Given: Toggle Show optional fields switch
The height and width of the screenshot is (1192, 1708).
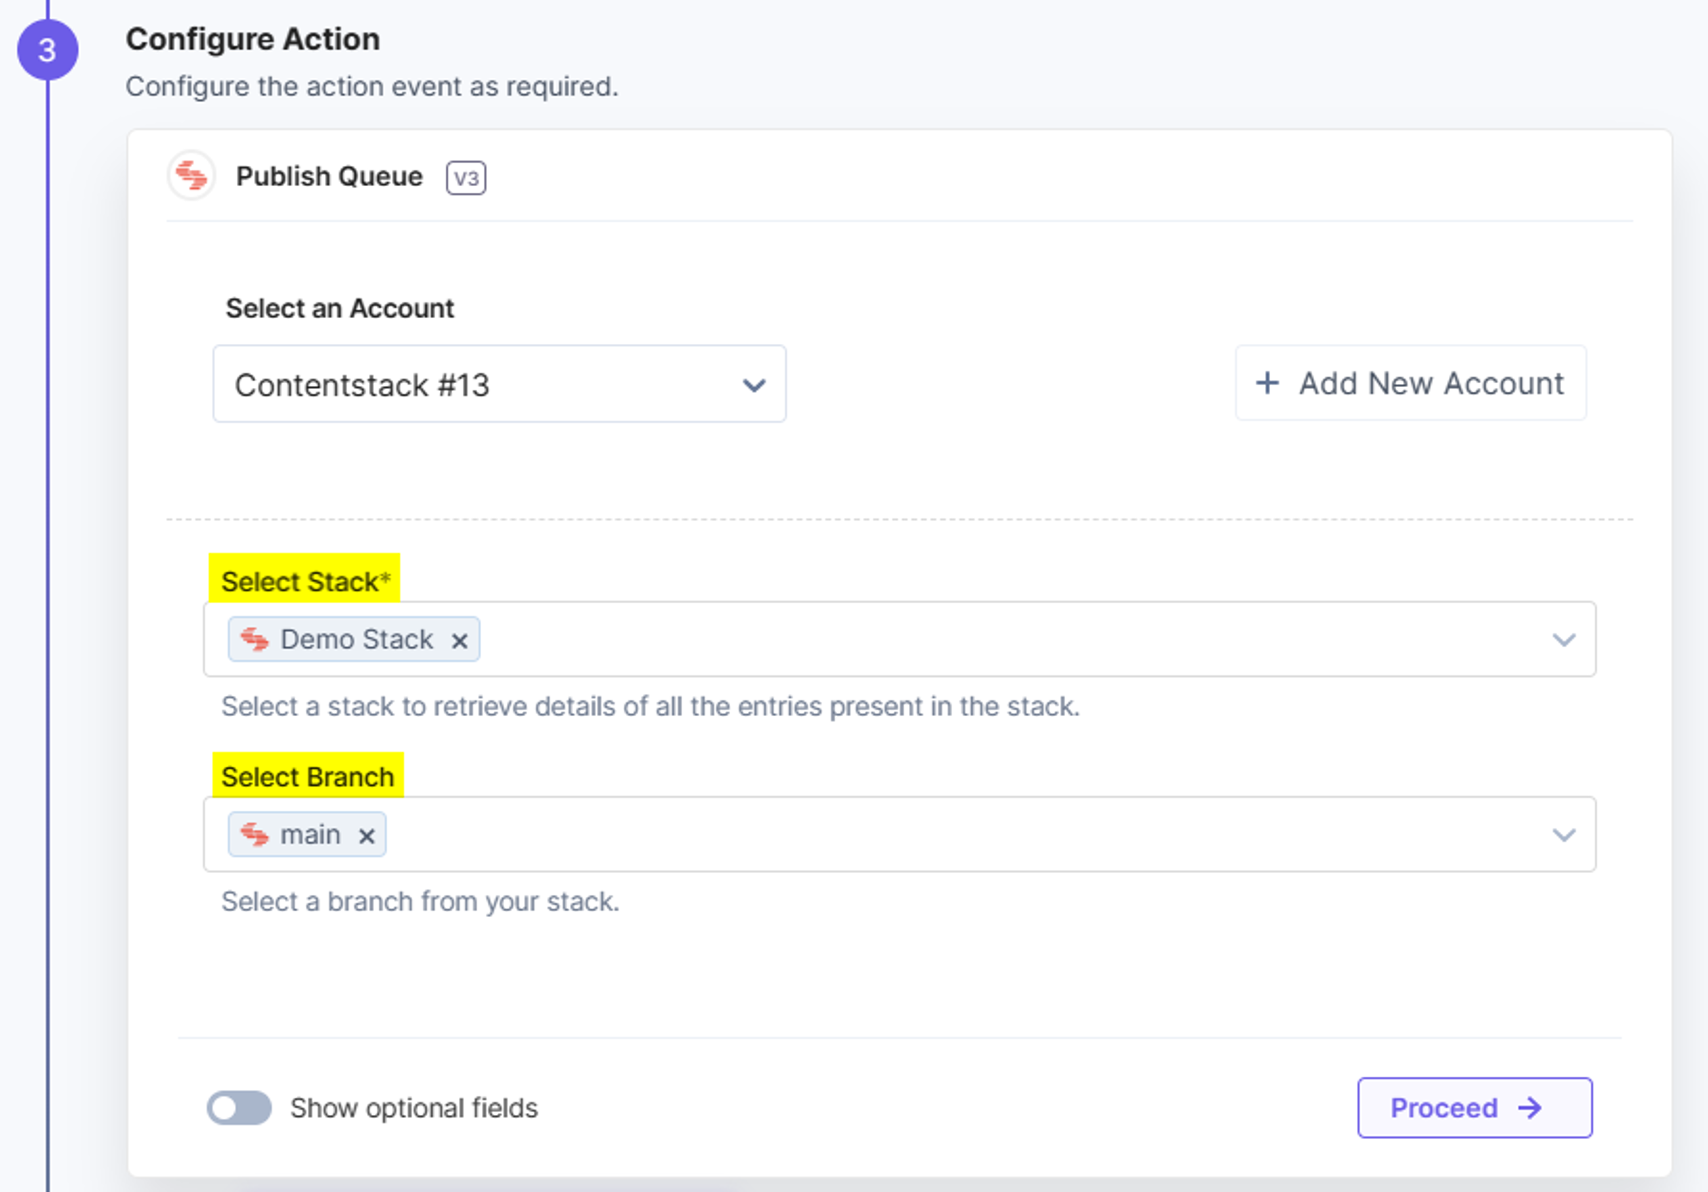Looking at the screenshot, I should coord(239,1109).
